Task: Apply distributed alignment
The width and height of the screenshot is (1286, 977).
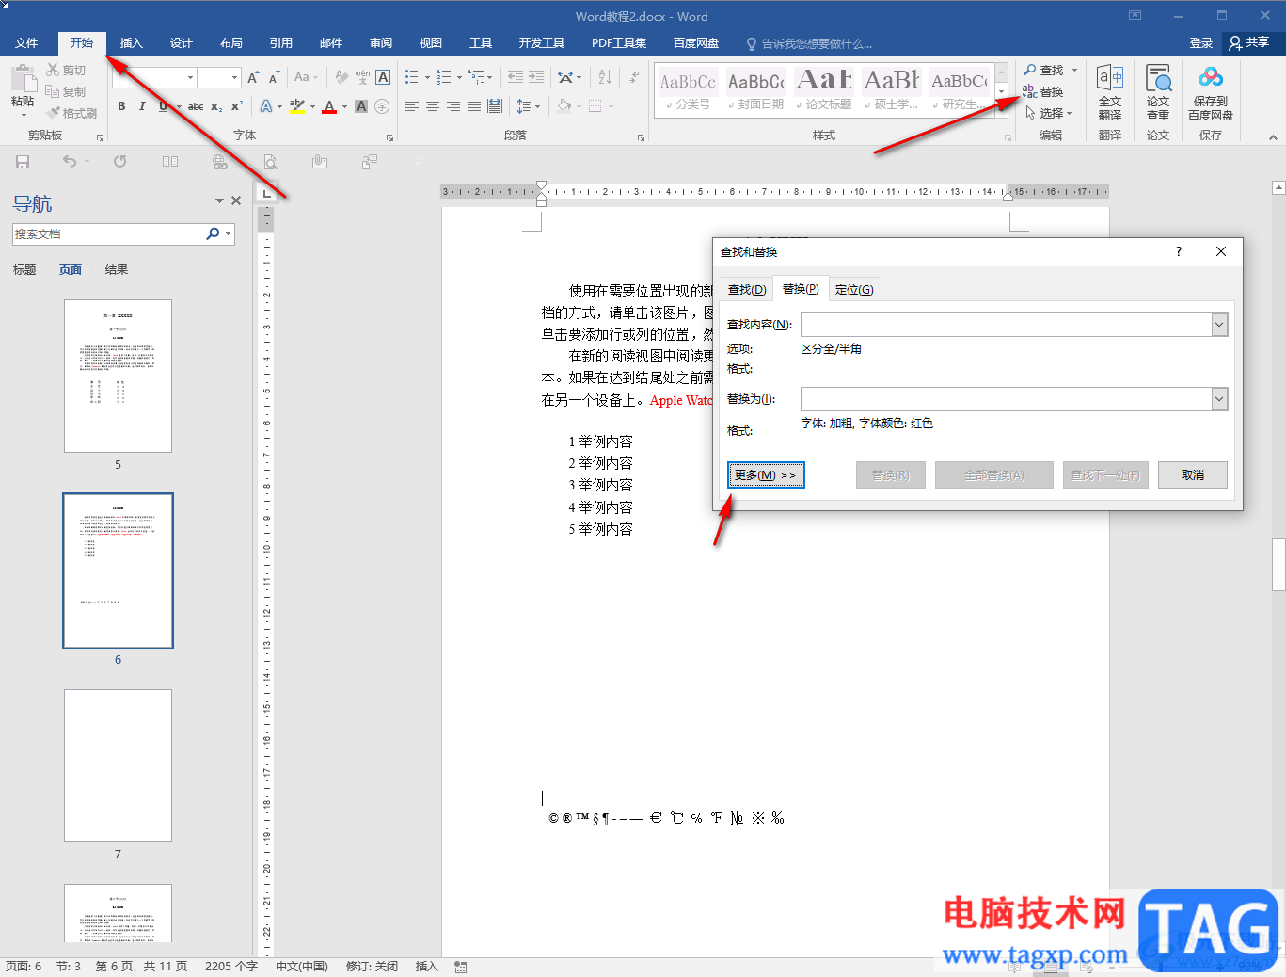Action: click(495, 106)
